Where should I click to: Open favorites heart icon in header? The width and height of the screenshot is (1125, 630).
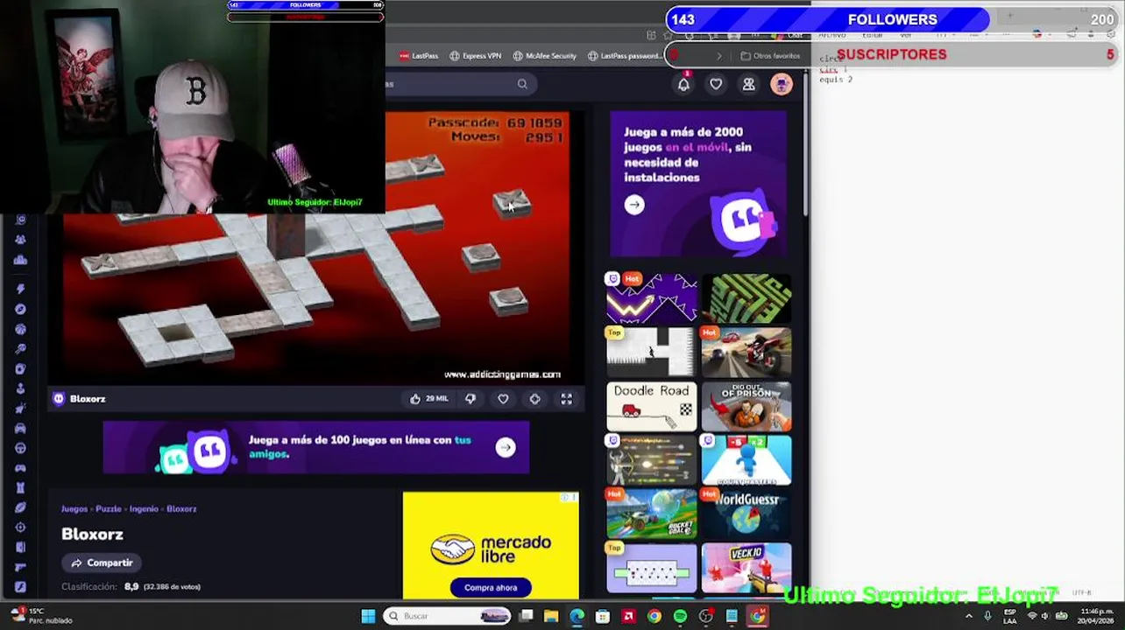716,84
